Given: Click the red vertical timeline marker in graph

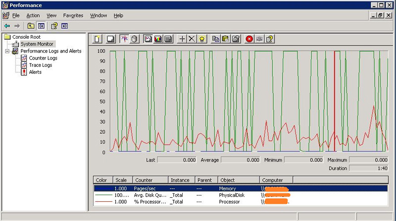Looking at the screenshot, I should click(x=335, y=101).
